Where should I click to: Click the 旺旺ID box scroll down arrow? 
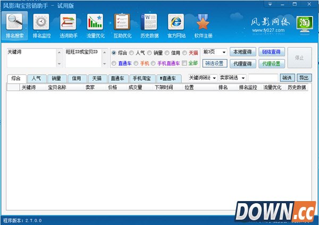click(104, 64)
